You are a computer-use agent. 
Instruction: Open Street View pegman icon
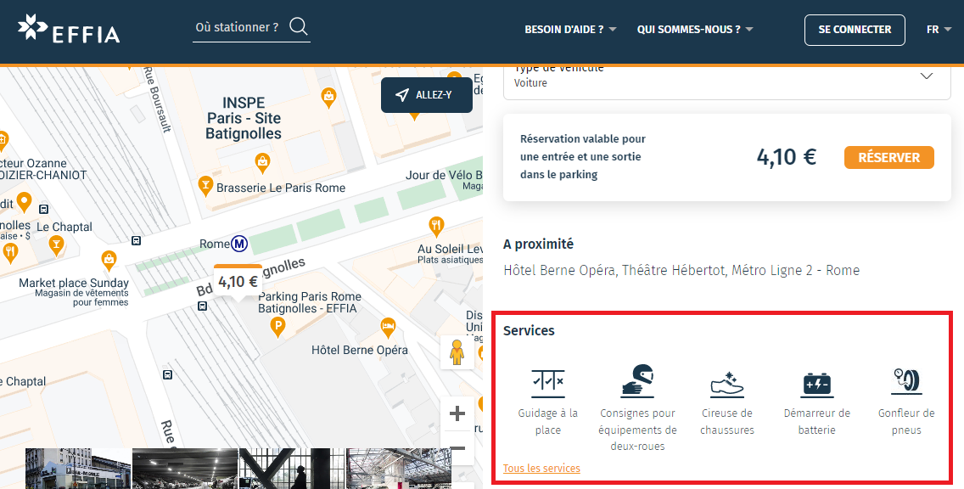pyautogui.click(x=457, y=352)
